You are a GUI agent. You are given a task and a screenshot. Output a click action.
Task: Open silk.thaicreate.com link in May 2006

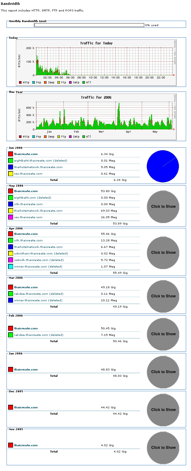(28, 204)
